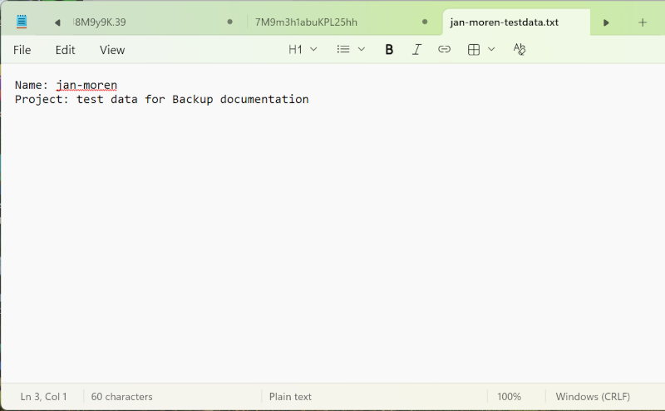Open the File menu
Viewport: 665px width, 411px height.
[22, 50]
